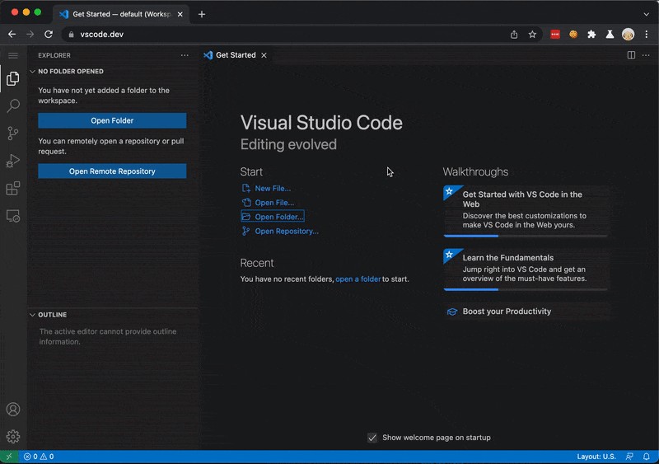Click the Open Remote Repository button
This screenshot has height=464, width=659.
(x=112, y=171)
